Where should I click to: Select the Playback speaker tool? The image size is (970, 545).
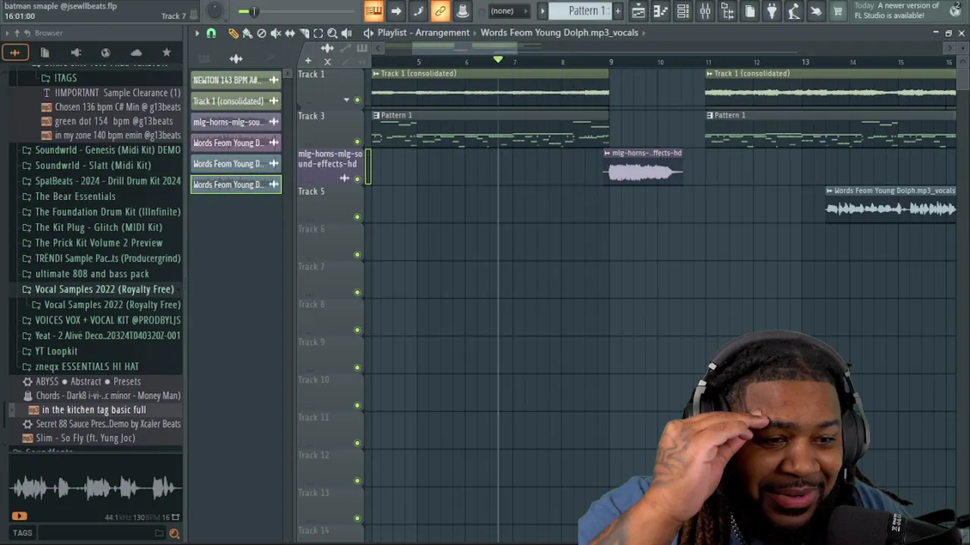[x=346, y=33]
